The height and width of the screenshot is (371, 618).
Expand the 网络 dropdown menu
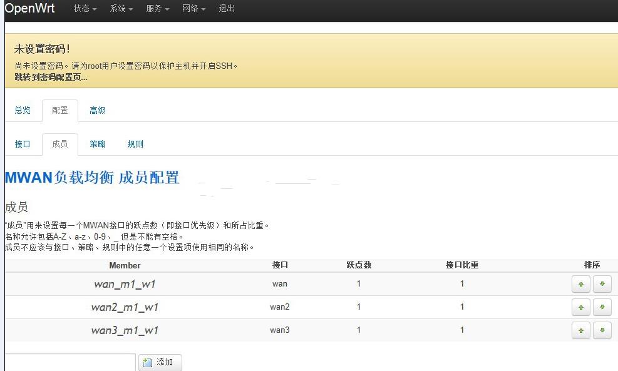click(194, 9)
